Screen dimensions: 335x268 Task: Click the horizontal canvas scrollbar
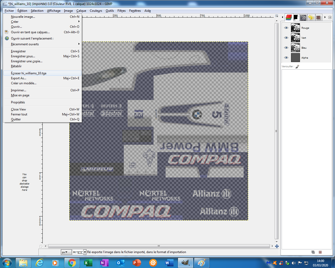click(159, 246)
